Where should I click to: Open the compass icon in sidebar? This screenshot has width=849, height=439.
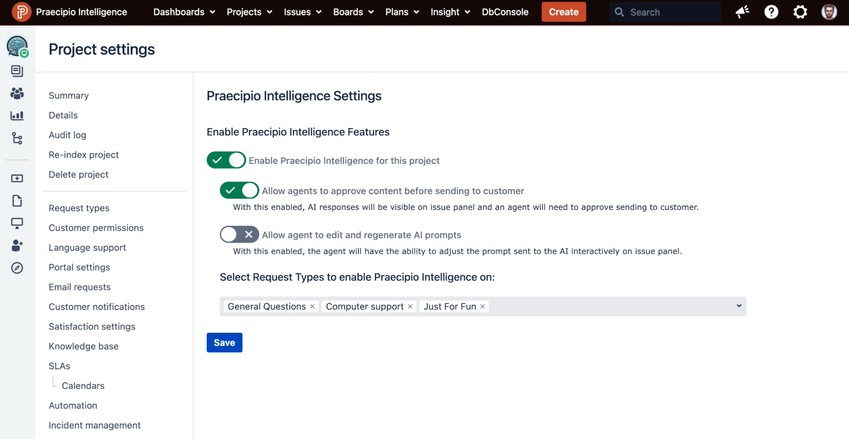pyautogui.click(x=17, y=268)
